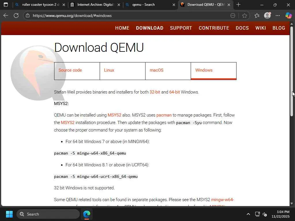Close the Internet Archive tab
The image size is (295, 221).
pyautogui.click(x=119, y=5)
